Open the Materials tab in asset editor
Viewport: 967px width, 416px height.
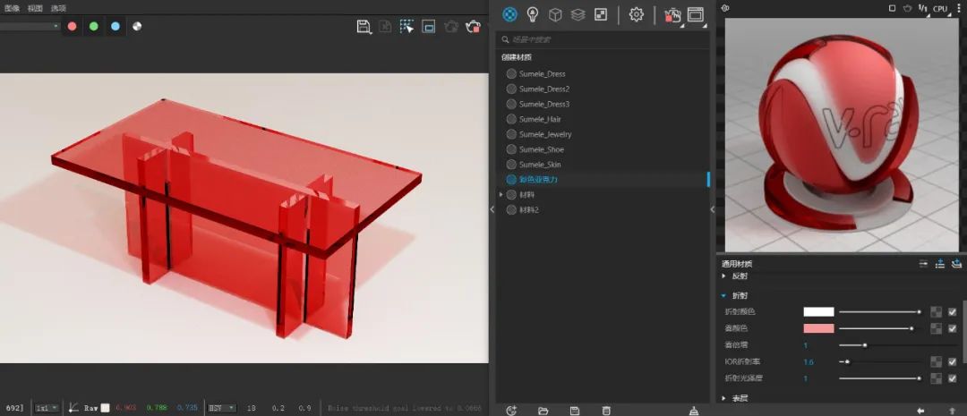509,14
